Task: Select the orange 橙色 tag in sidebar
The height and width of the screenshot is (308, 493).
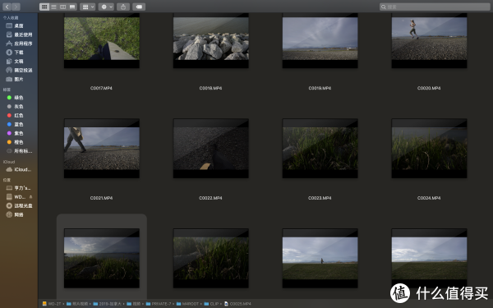Action: 19,142
